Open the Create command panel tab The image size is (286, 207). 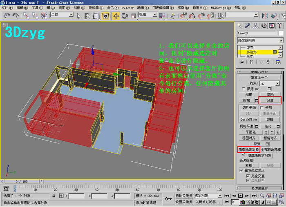pos(239,26)
